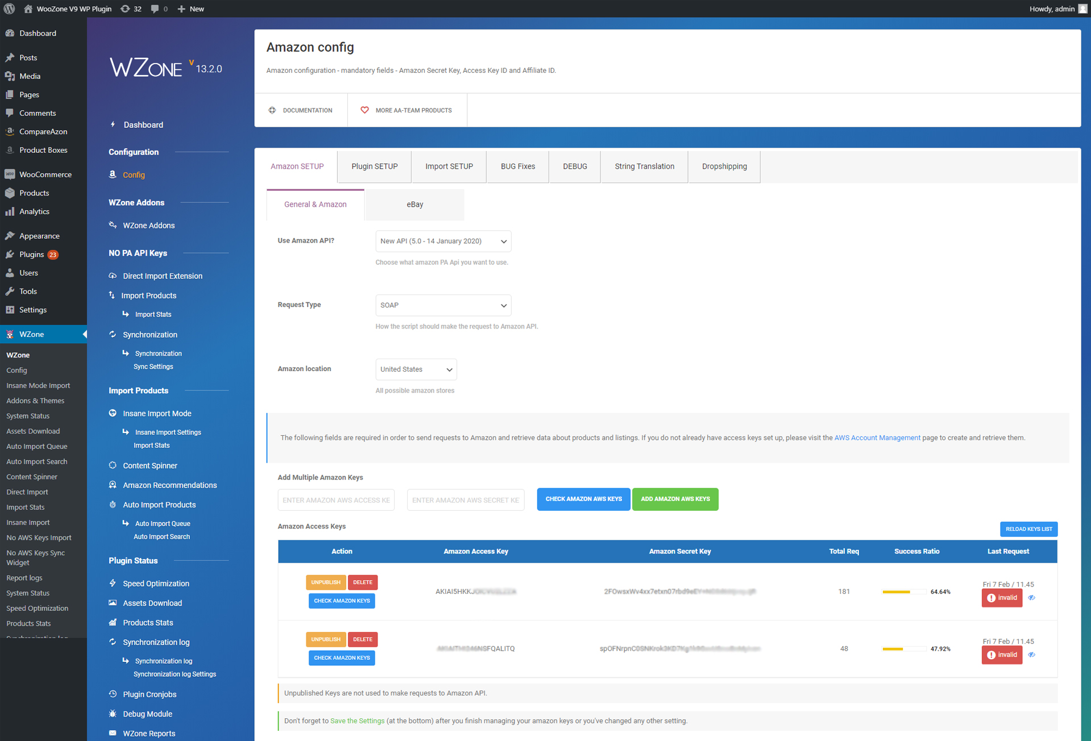This screenshot has width=1091, height=741.
Task: Open the comments bubble in admin bar
Action: tap(155, 9)
